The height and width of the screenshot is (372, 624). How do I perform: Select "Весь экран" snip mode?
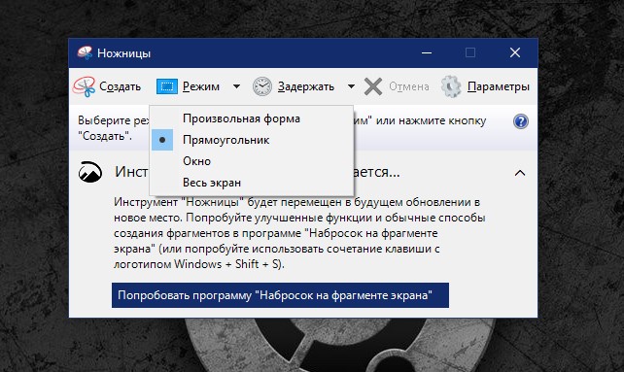point(252,183)
